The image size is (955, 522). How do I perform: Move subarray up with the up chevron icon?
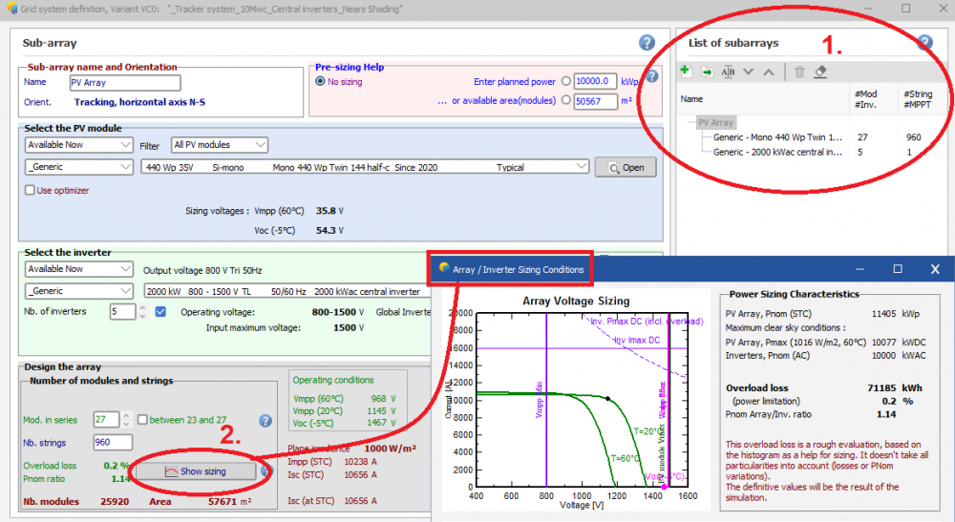tap(768, 72)
